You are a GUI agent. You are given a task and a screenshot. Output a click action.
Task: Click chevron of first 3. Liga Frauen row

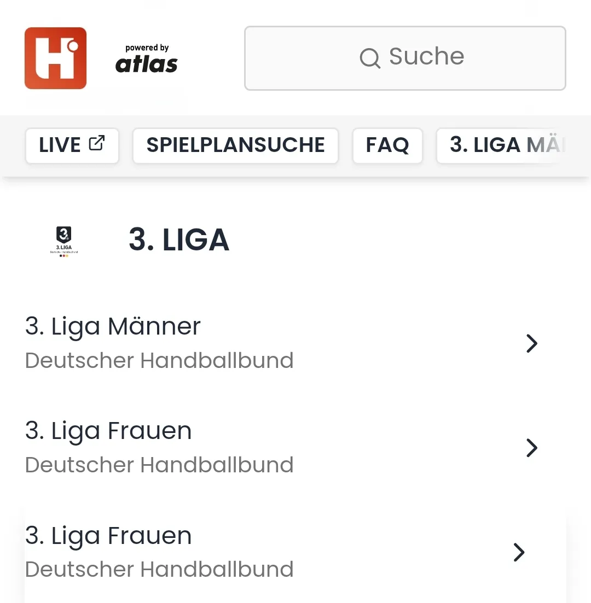(531, 448)
